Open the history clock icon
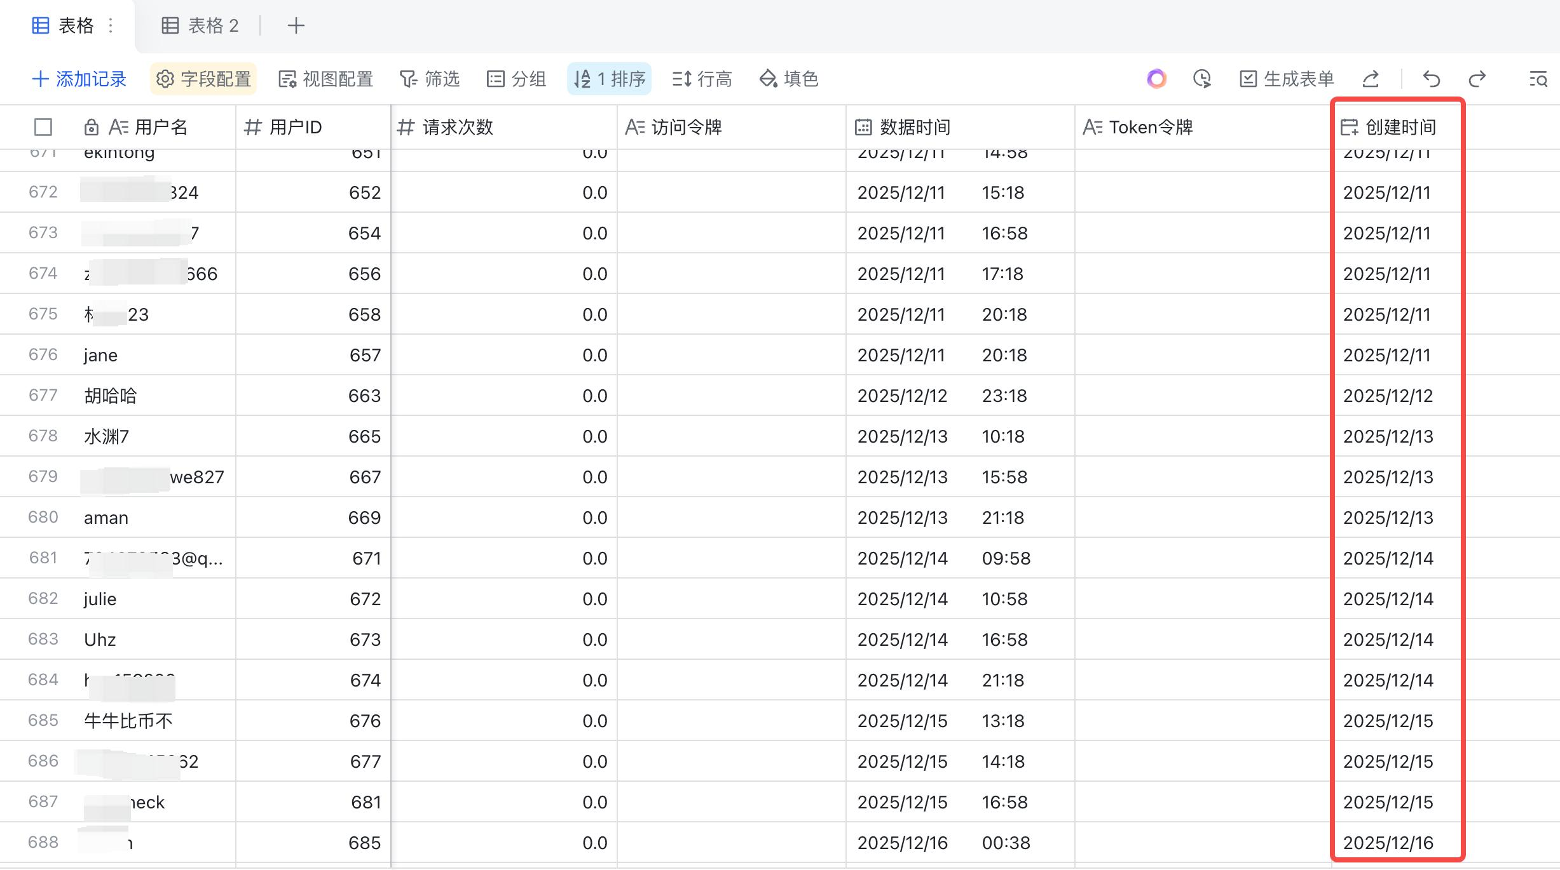 point(1201,79)
